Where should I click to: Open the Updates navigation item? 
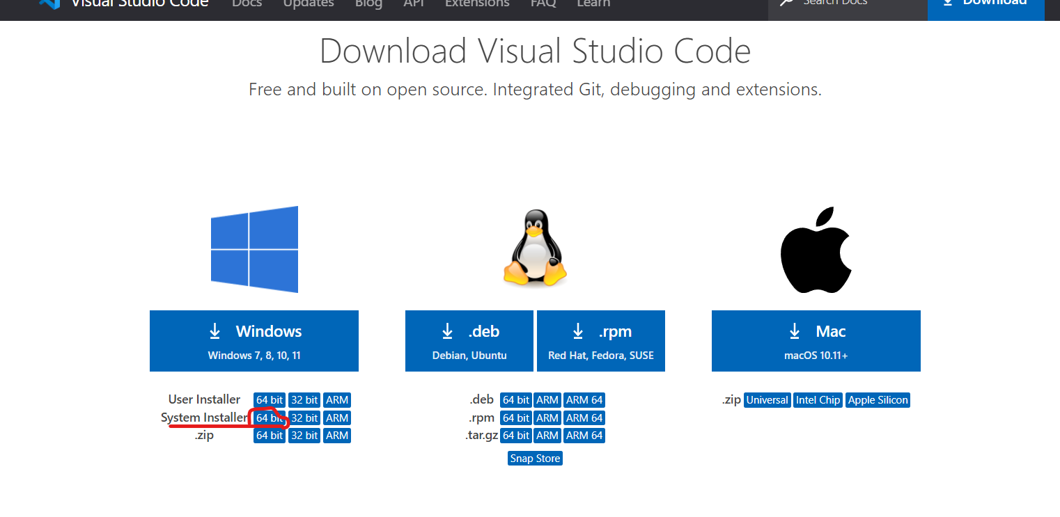pos(309,3)
